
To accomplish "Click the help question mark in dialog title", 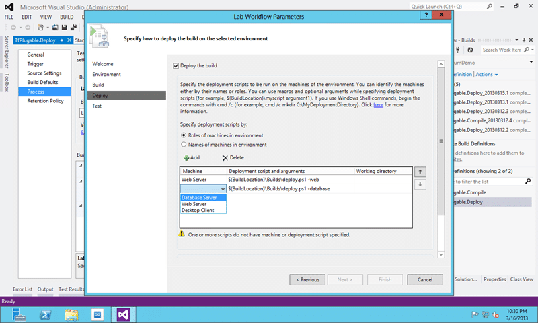I will (x=426, y=15).
